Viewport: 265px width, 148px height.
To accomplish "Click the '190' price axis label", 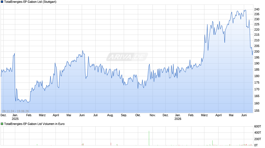I will (257, 64).
